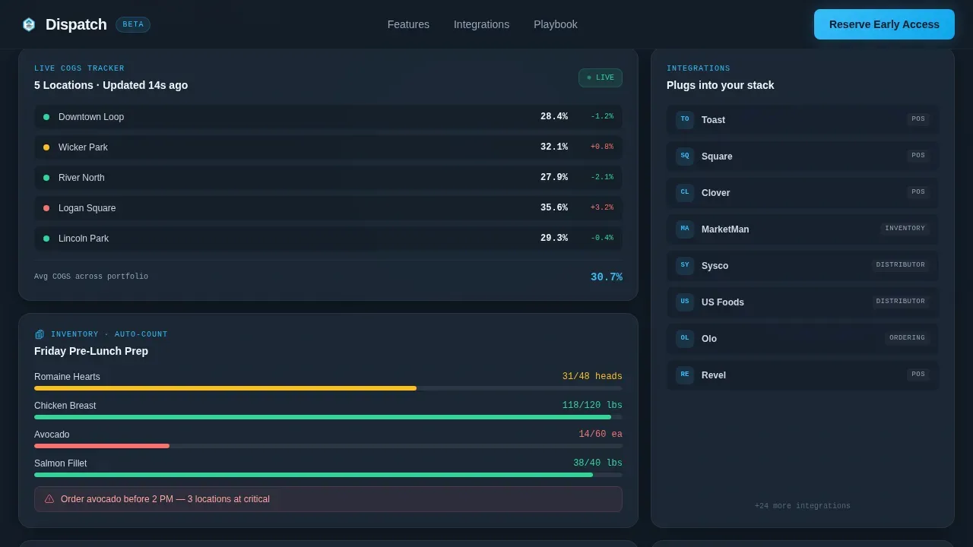Viewport: 973px width, 547px height.
Task: Click the Sysco SY integration icon
Action: pos(685,266)
